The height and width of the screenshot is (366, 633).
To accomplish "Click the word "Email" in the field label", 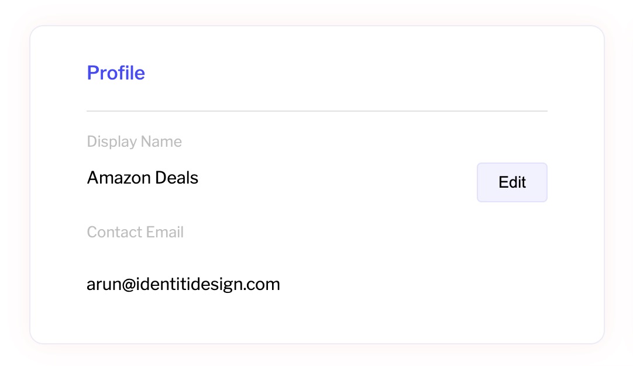I will click(165, 233).
